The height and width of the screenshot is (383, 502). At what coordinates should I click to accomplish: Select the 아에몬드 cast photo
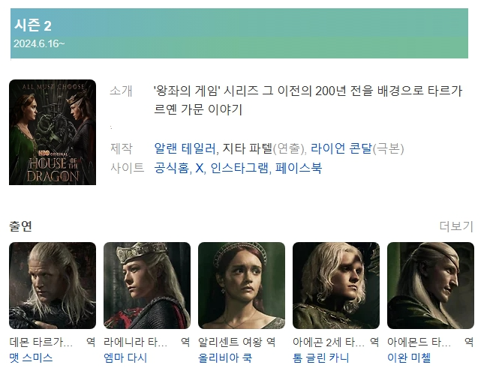point(431,286)
